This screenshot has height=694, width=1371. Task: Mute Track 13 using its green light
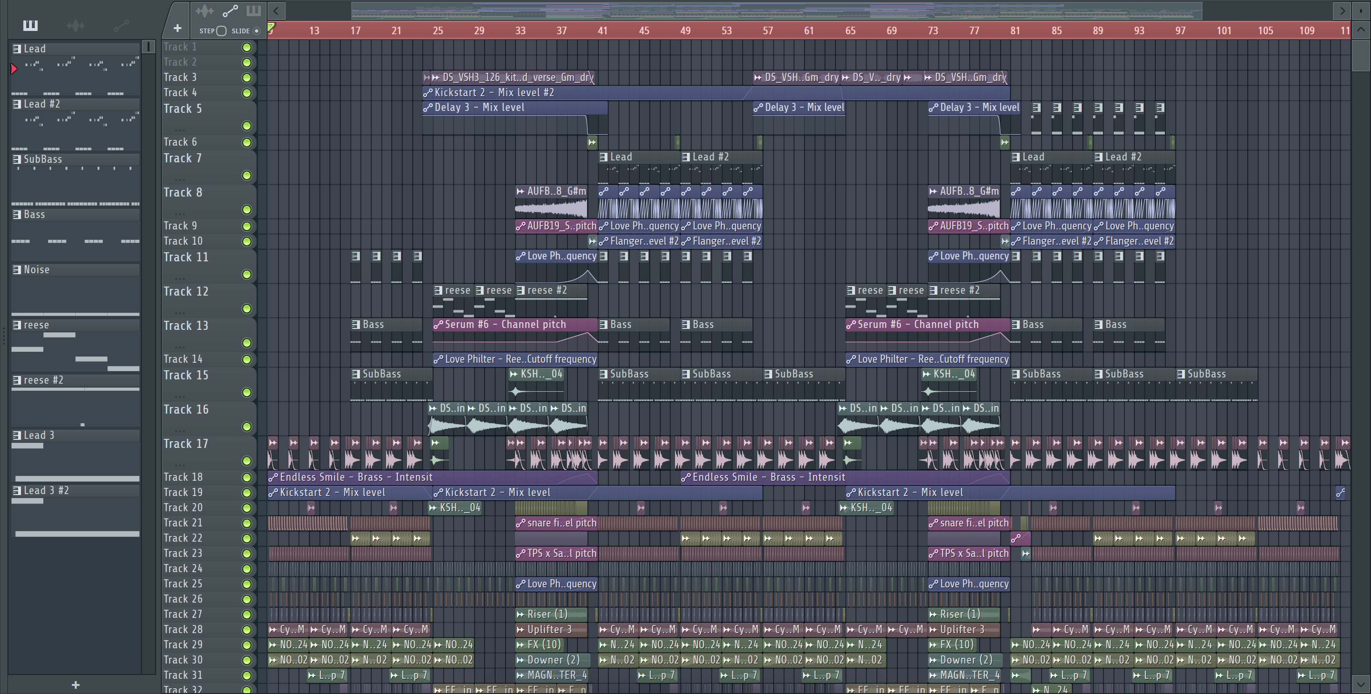247,343
